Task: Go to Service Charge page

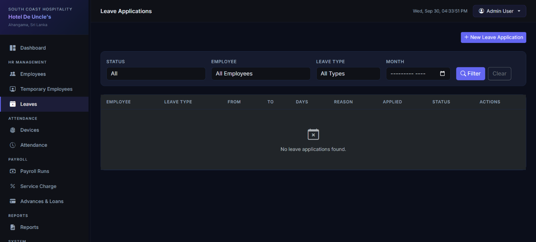Action: click(44, 186)
